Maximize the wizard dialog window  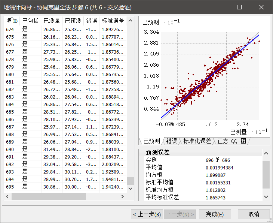click(239, 7)
